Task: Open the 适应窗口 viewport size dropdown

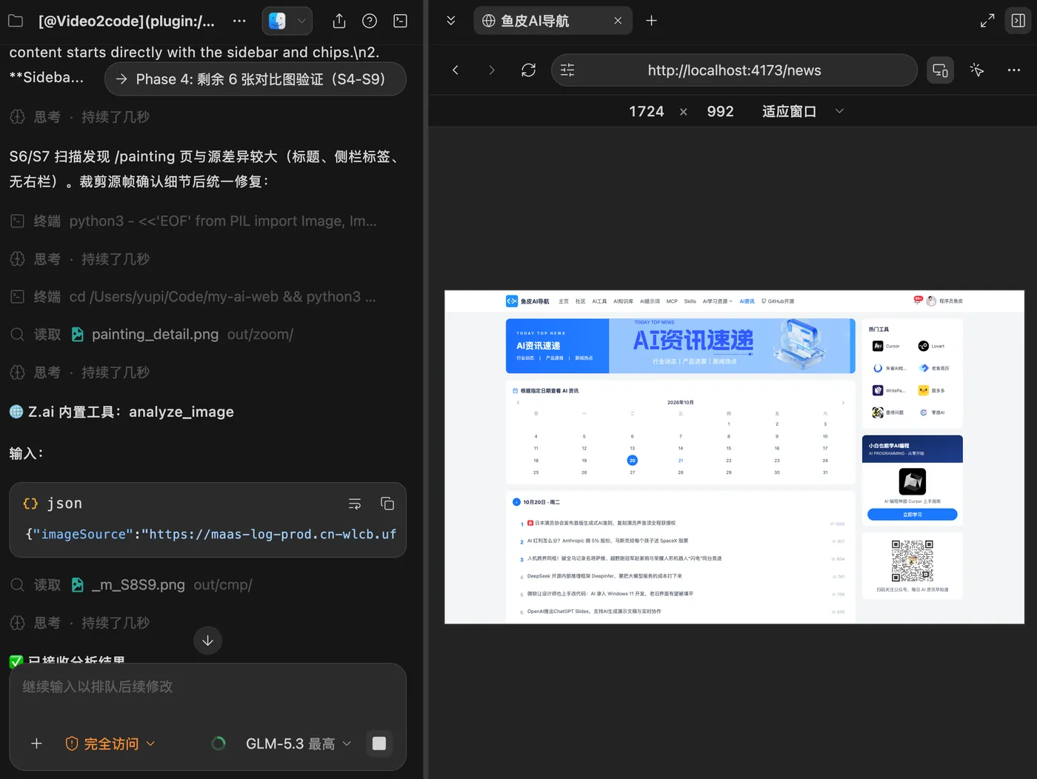Action: point(803,111)
